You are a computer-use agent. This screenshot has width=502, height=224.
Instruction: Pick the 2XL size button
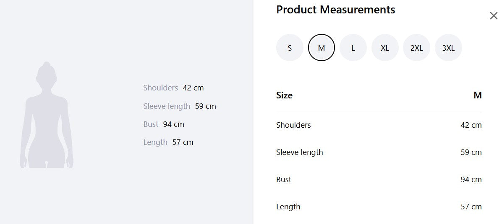416,48
